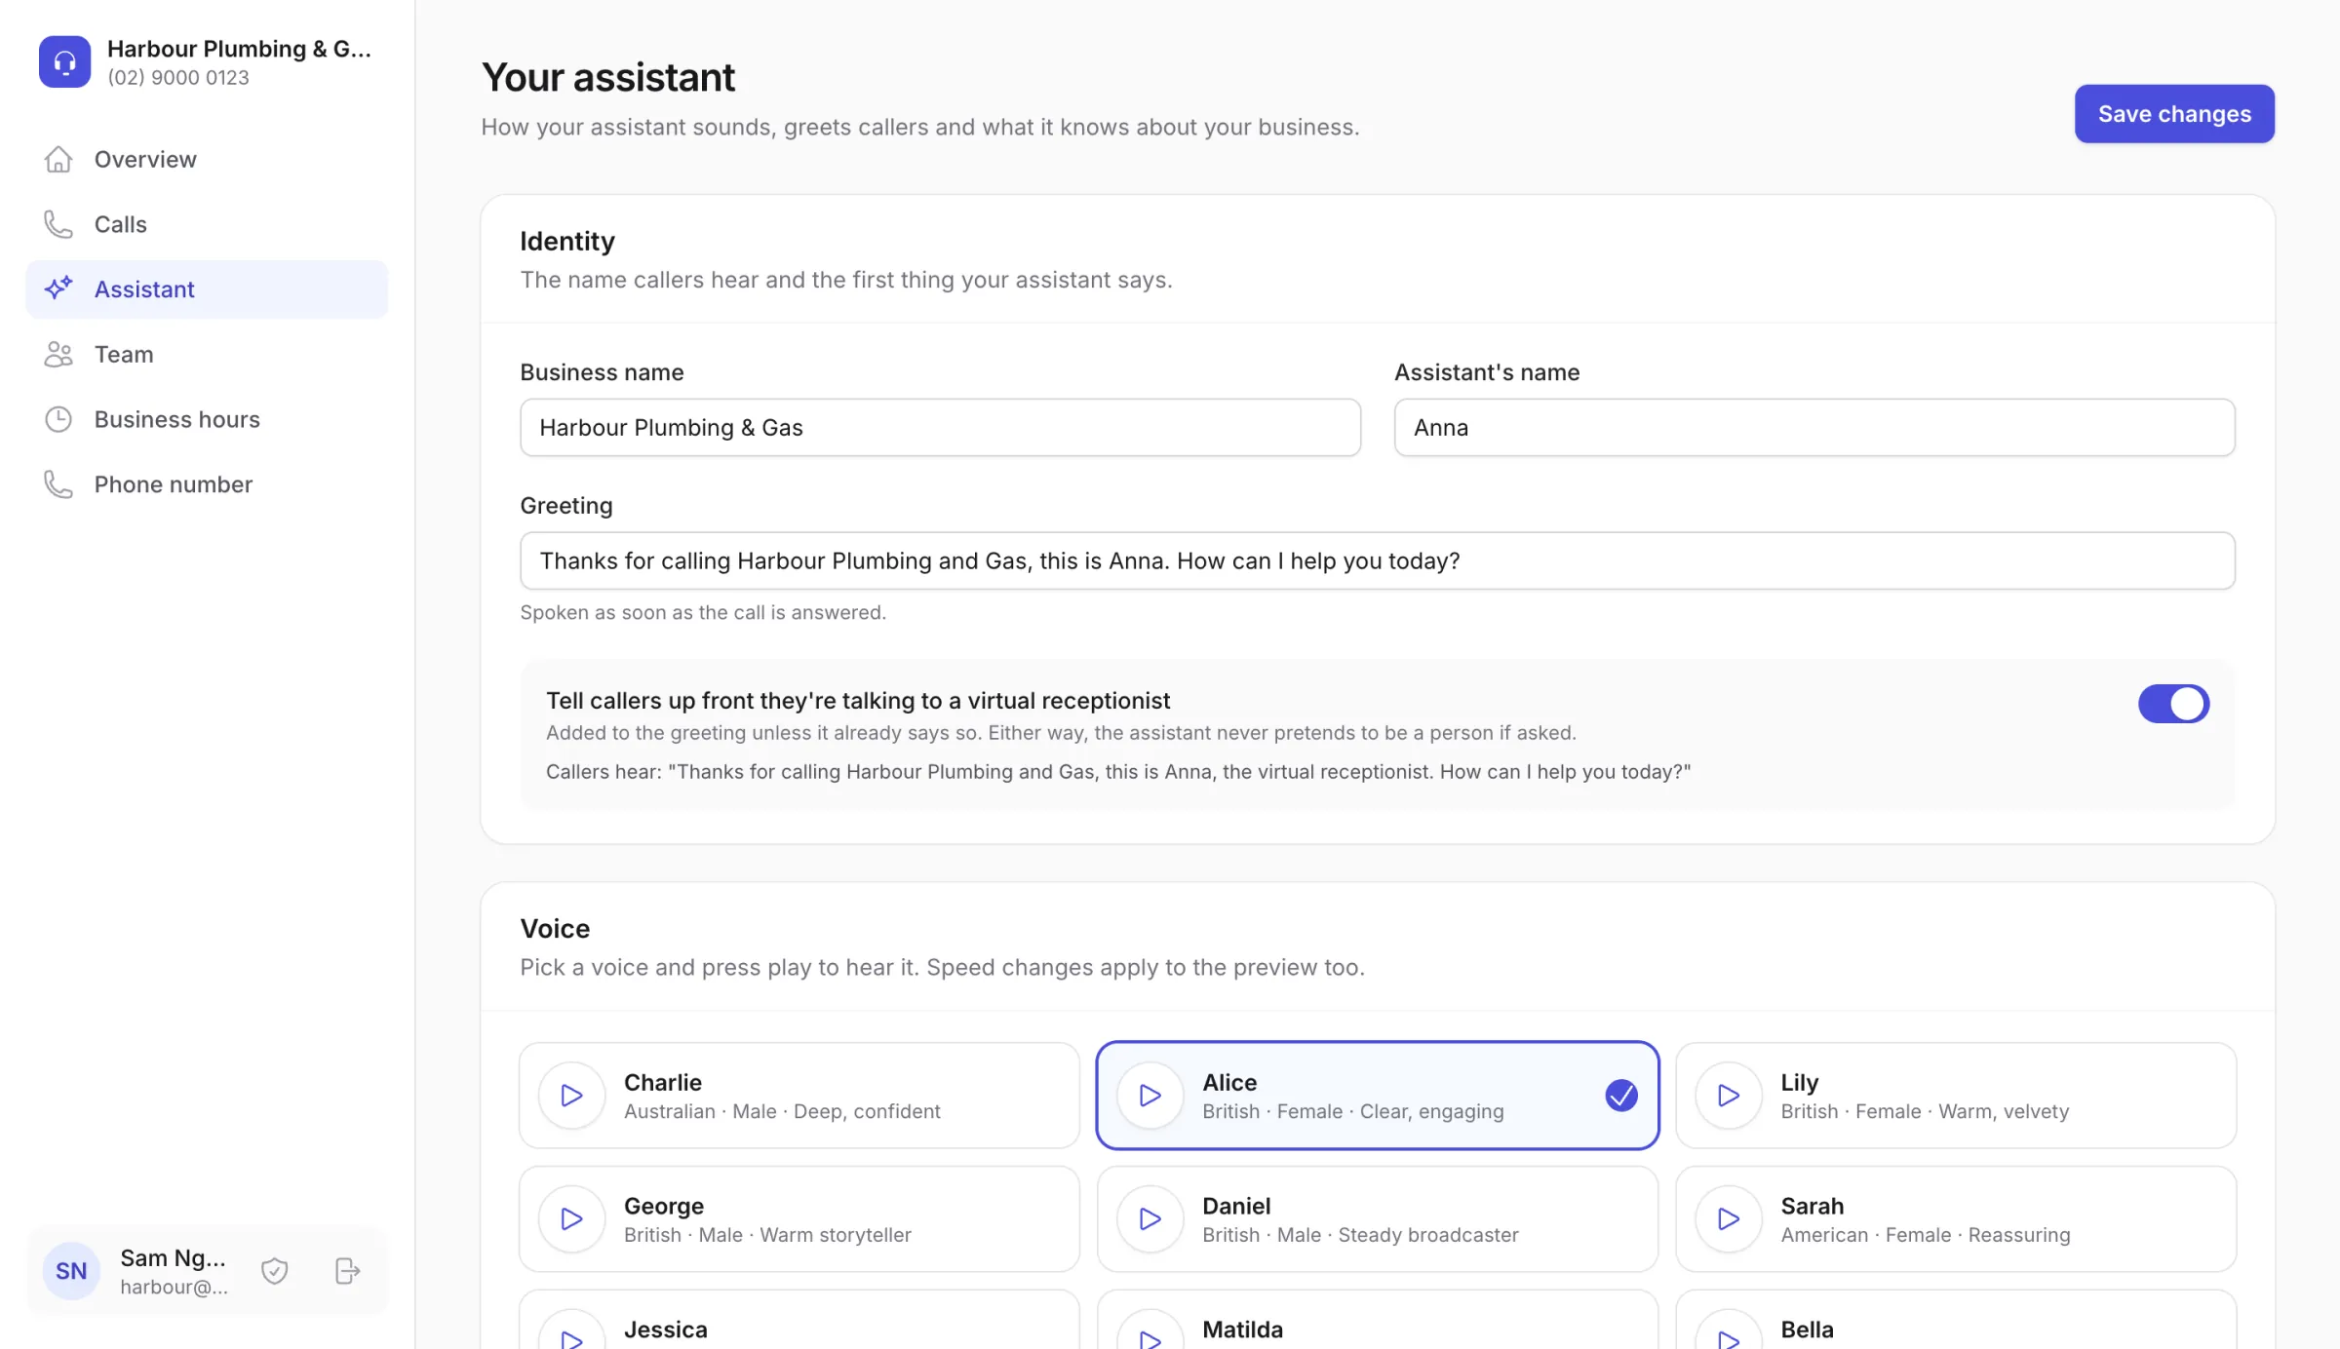Click the Assistant's name input field

1814,427
